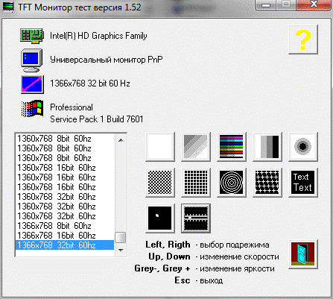
Task: Run the white squares grid test
Action: click(196, 183)
